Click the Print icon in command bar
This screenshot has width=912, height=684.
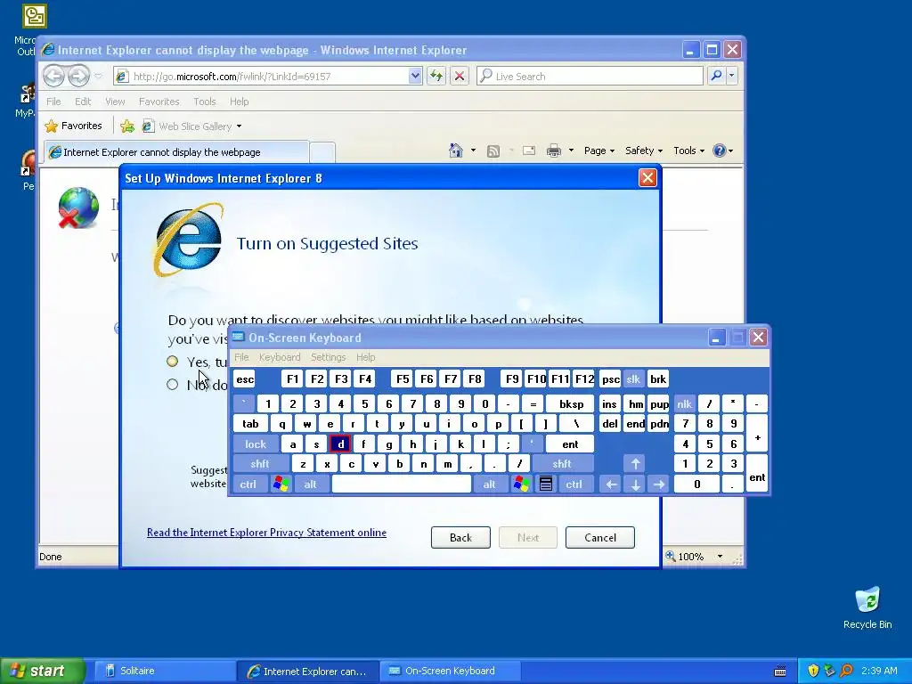[x=554, y=151]
